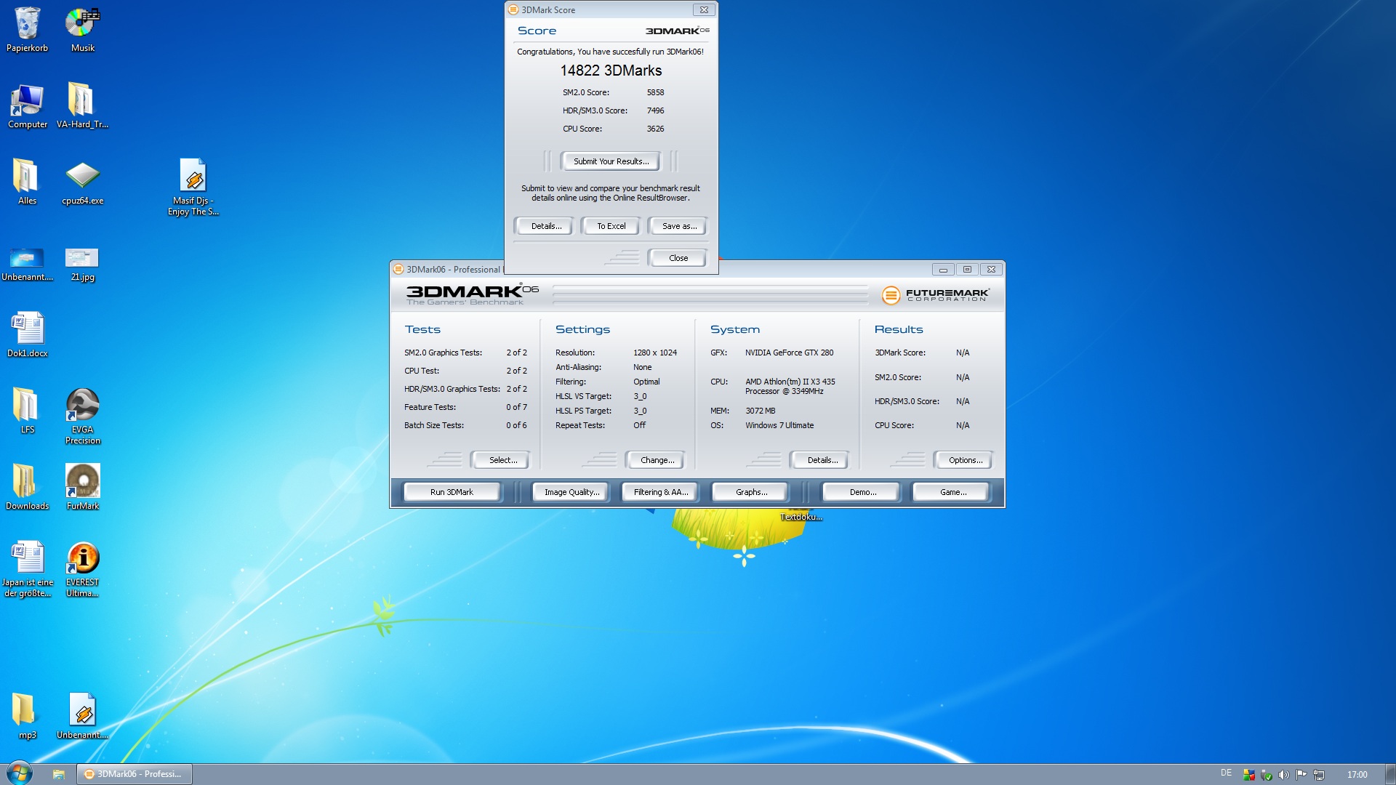Open Windows Explorer from the taskbar
The image size is (1396, 785).
(59, 774)
